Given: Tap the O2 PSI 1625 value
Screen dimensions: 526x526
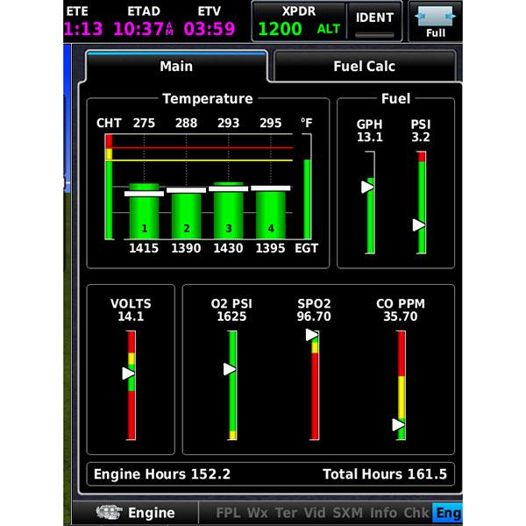Looking at the screenshot, I should 231,316.
